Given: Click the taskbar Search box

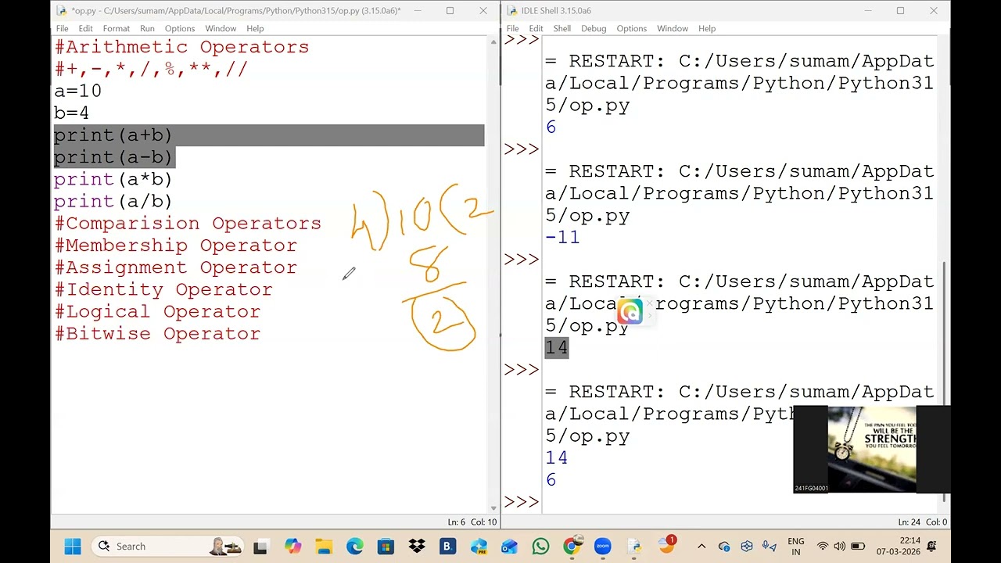Looking at the screenshot, I should (x=167, y=546).
